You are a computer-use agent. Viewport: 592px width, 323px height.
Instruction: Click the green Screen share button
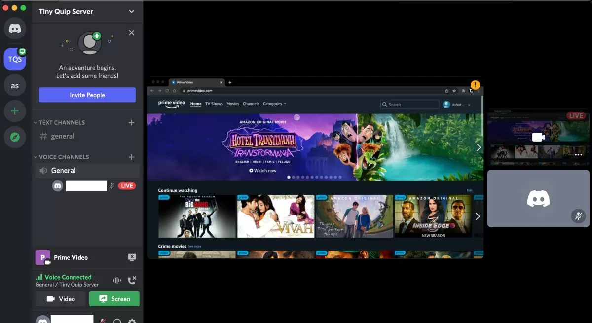coord(114,299)
